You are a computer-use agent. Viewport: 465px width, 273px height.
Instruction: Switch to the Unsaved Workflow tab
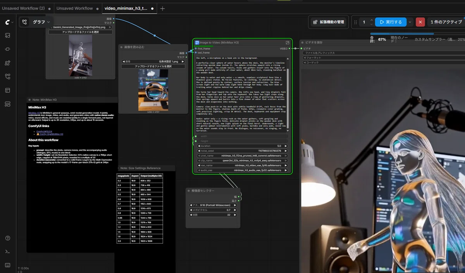point(74,8)
